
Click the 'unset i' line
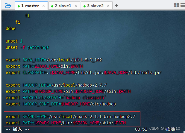[x=14, y=41]
